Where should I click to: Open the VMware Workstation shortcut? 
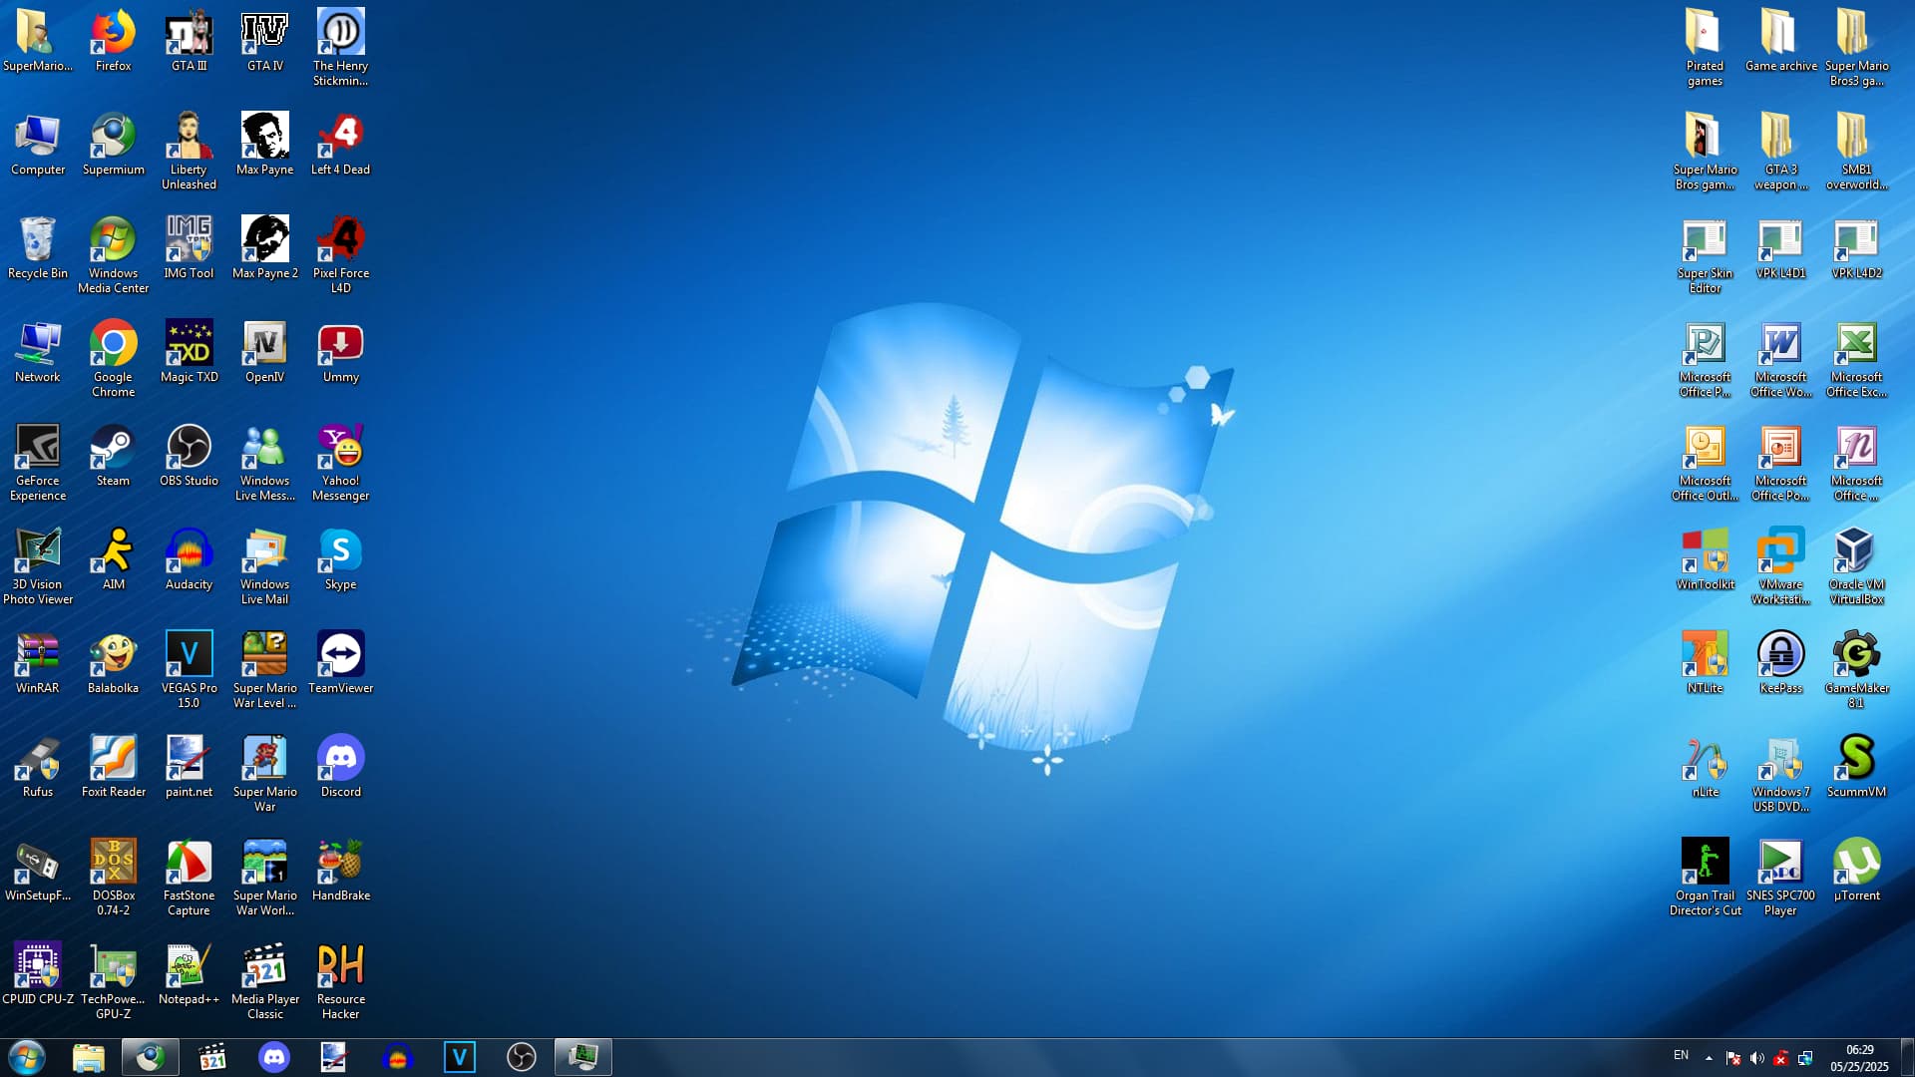pyautogui.click(x=1780, y=565)
